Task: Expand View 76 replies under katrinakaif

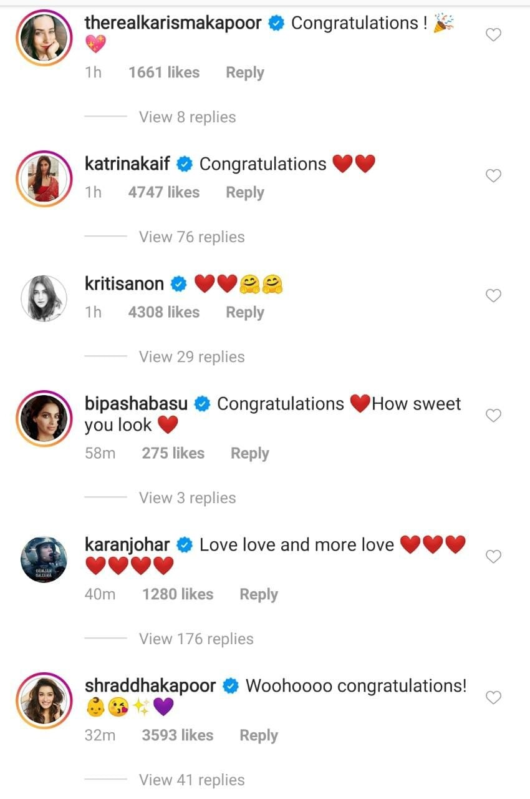Action: pyautogui.click(x=191, y=237)
